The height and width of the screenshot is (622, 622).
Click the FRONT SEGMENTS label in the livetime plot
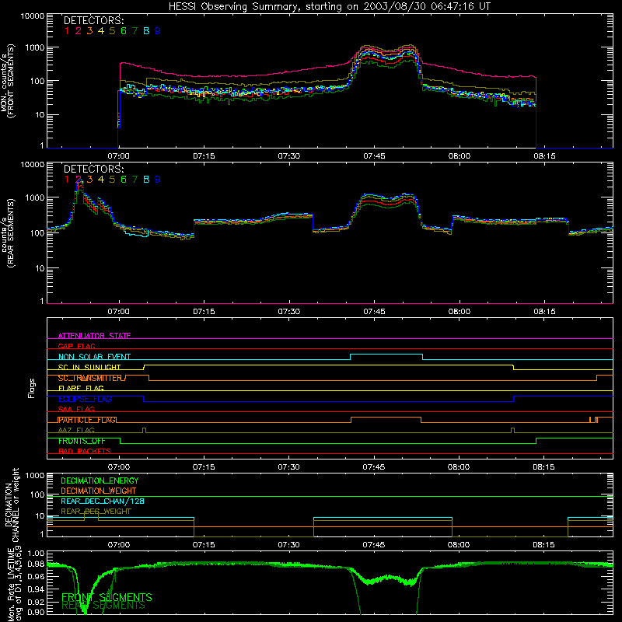coord(107,597)
